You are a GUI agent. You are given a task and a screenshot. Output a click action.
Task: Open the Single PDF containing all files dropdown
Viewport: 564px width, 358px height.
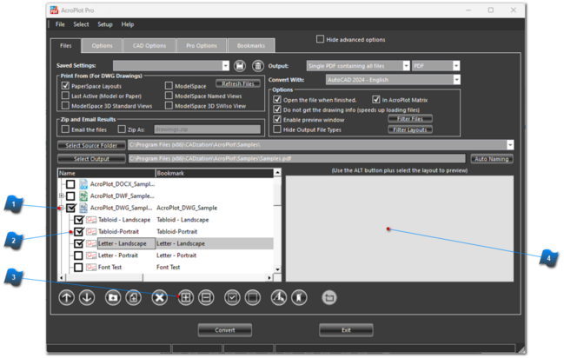[406, 66]
